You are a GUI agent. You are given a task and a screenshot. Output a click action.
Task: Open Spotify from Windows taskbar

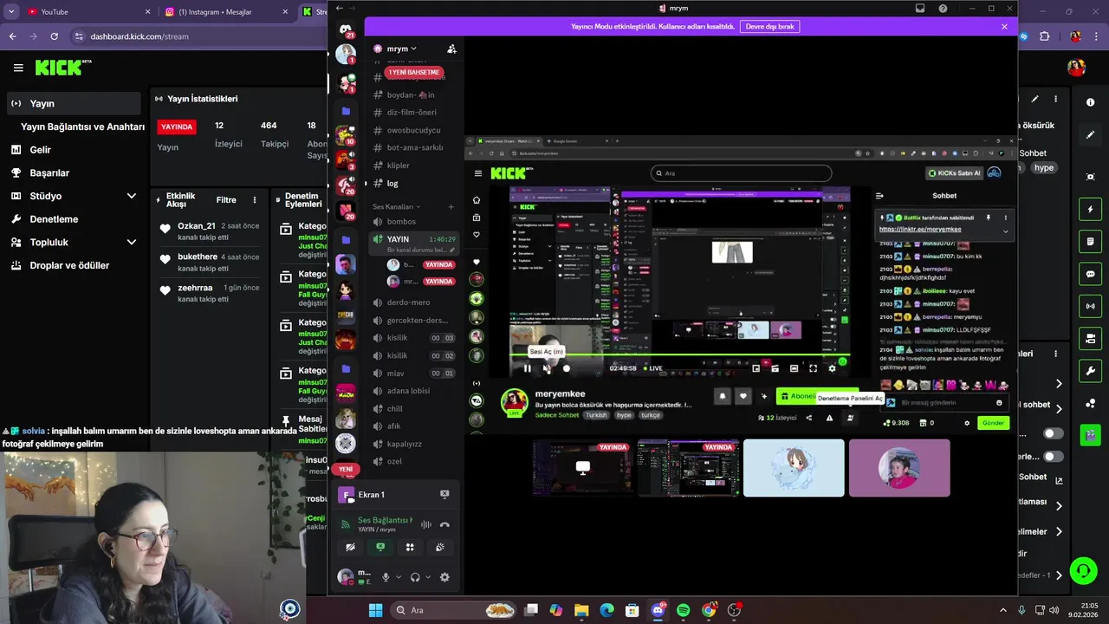click(x=683, y=610)
